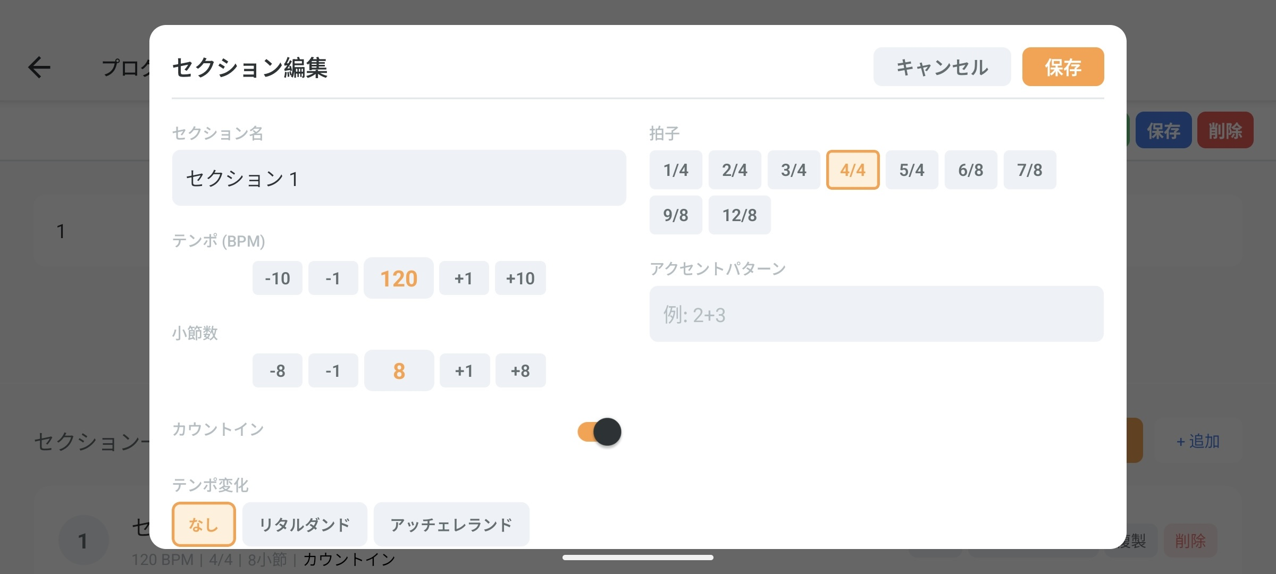Increase 小節数 by 8
Image resolution: width=1276 pixels, height=574 pixels.
(520, 370)
